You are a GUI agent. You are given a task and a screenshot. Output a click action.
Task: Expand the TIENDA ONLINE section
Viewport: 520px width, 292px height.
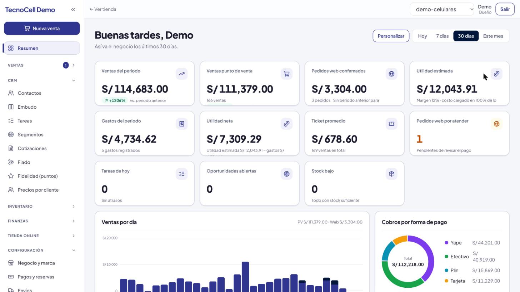click(x=42, y=236)
